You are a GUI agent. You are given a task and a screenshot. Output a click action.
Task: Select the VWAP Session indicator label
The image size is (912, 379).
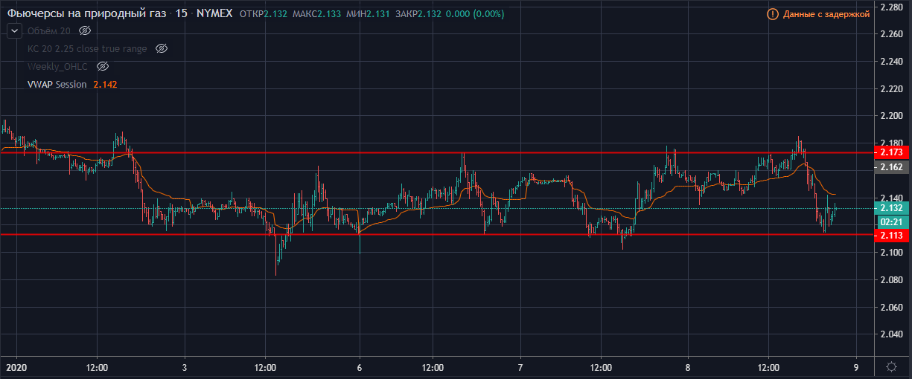pyautogui.click(x=57, y=85)
